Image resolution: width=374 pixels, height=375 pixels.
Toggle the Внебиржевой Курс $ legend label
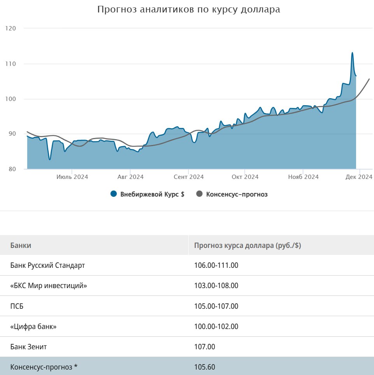pos(152,194)
